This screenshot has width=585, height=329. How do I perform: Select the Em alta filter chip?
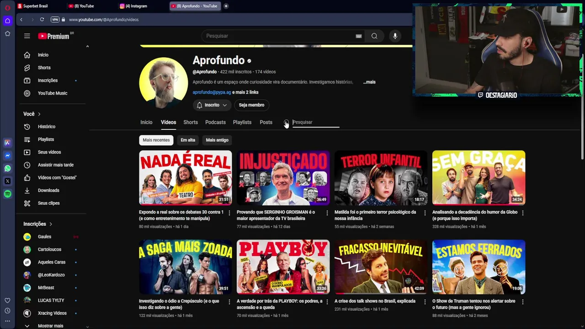click(188, 140)
